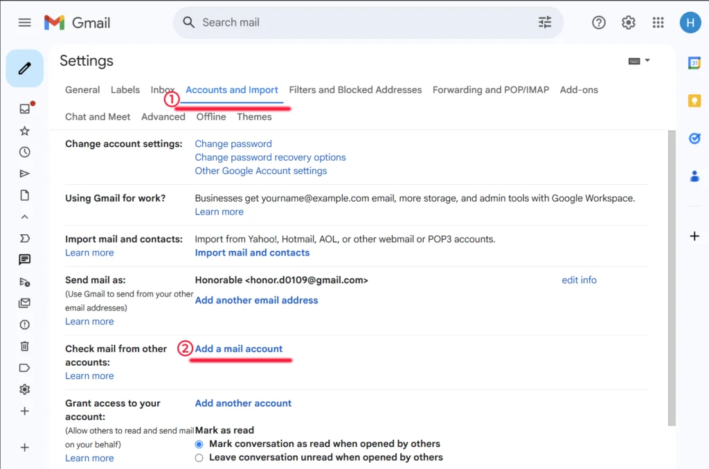Switch to the Inbox settings tab

(x=162, y=90)
